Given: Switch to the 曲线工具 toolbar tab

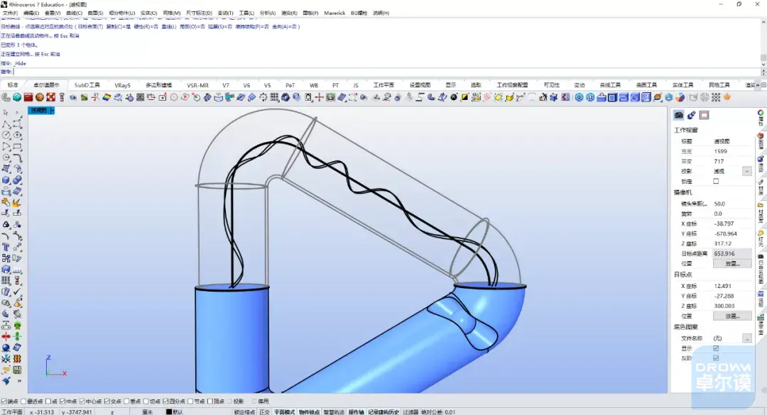Looking at the screenshot, I should pos(610,85).
